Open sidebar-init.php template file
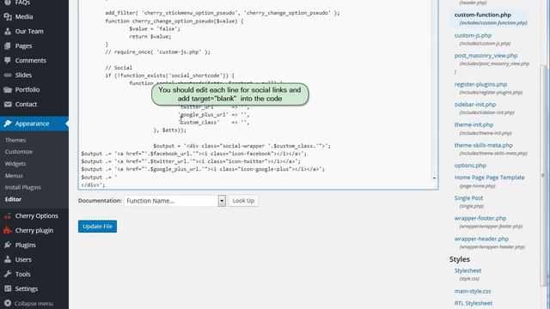 coord(475,105)
